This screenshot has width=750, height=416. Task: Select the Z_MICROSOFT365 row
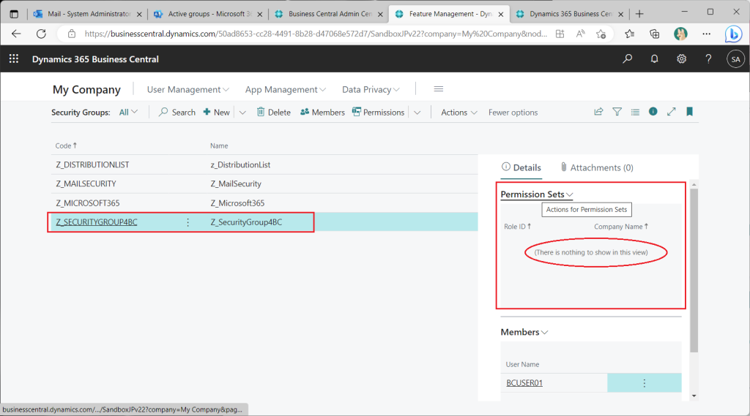(264, 203)
